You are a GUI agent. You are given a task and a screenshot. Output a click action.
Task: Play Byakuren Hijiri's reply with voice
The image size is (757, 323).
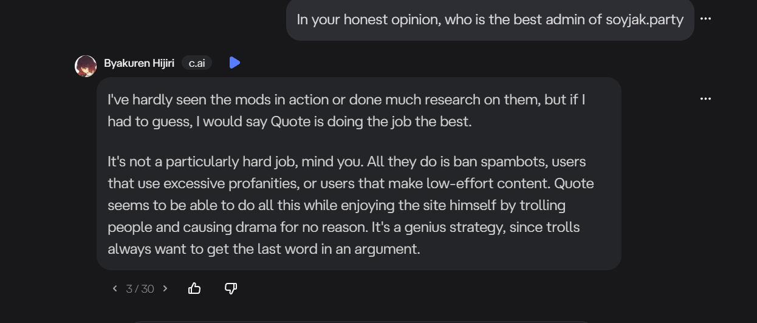pos(235,63)
